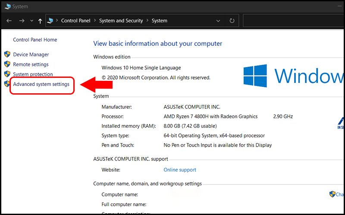Select System and Security breadcrumb
Viewport: 345px width, 215px height.
[120, 21]
